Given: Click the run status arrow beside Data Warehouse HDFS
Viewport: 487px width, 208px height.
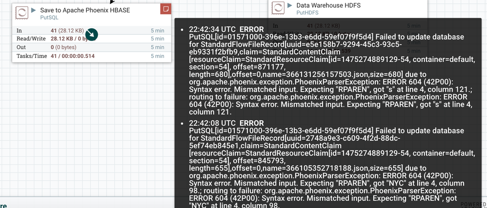Looking at the screenshot, I should click(x=290, y=5).
